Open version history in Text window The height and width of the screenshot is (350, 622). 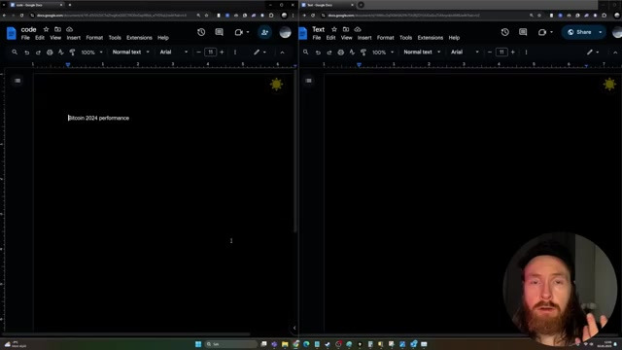point(504,32)
